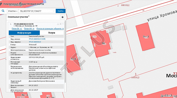Click engineer name Денисова Екатерина Евгеньевна
Screen dimensions: 177x98
pyautogui.click(x=42, y=81)
